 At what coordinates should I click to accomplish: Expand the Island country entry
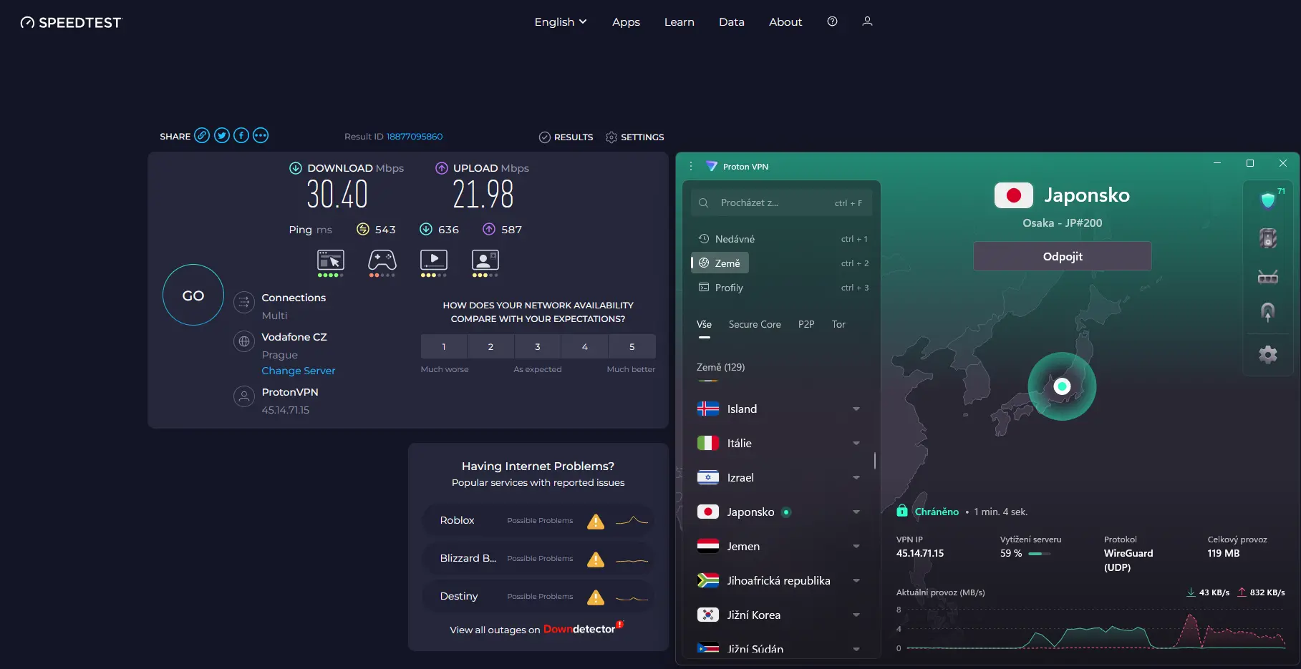tap(856, 409)
